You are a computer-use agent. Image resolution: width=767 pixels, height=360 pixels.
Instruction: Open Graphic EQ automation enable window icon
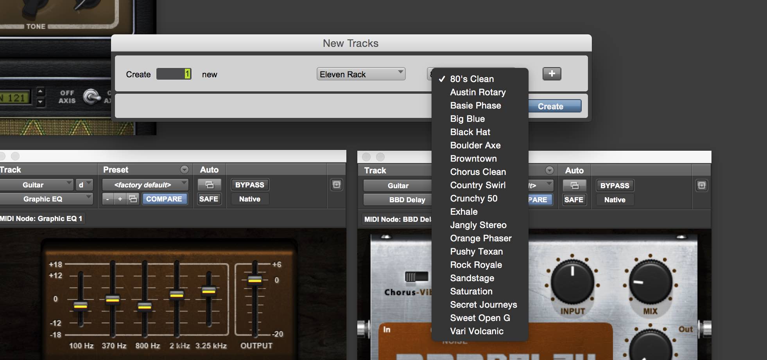pyautogui.click(x=210, y=185)
